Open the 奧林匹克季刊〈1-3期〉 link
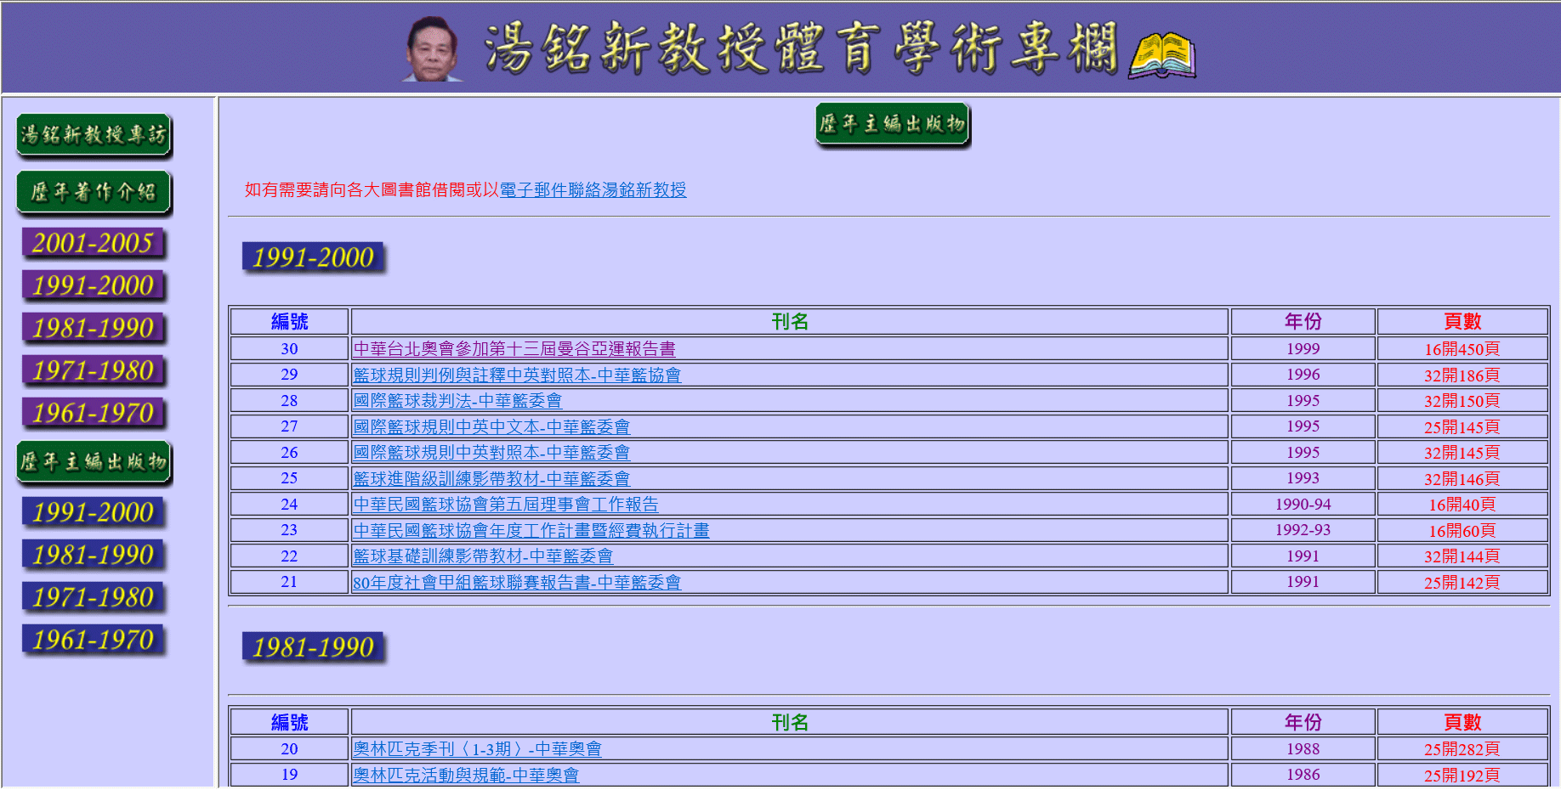The height and width of the screenshot is (790, 1561). [x=477, y=749]
